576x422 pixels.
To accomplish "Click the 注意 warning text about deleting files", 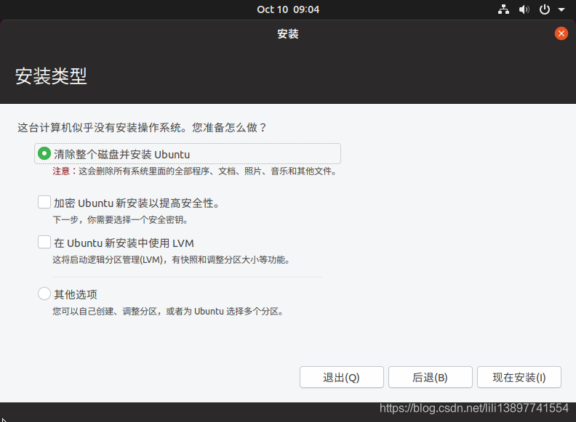I will tap(195, 171).
